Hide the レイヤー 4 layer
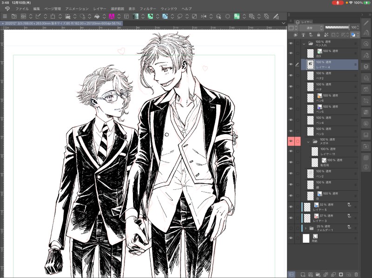 291,65
